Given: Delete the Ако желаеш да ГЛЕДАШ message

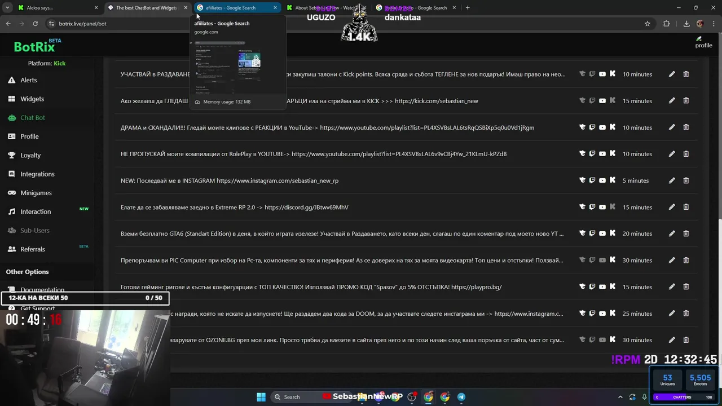Looking at the screenshot, I should point(686,100).
